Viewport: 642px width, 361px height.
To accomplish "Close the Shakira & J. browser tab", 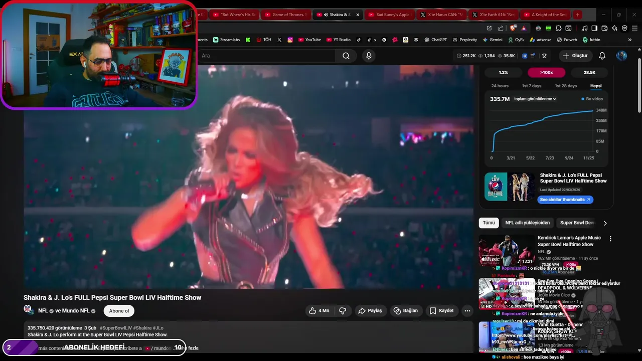I will click(358, 15).
